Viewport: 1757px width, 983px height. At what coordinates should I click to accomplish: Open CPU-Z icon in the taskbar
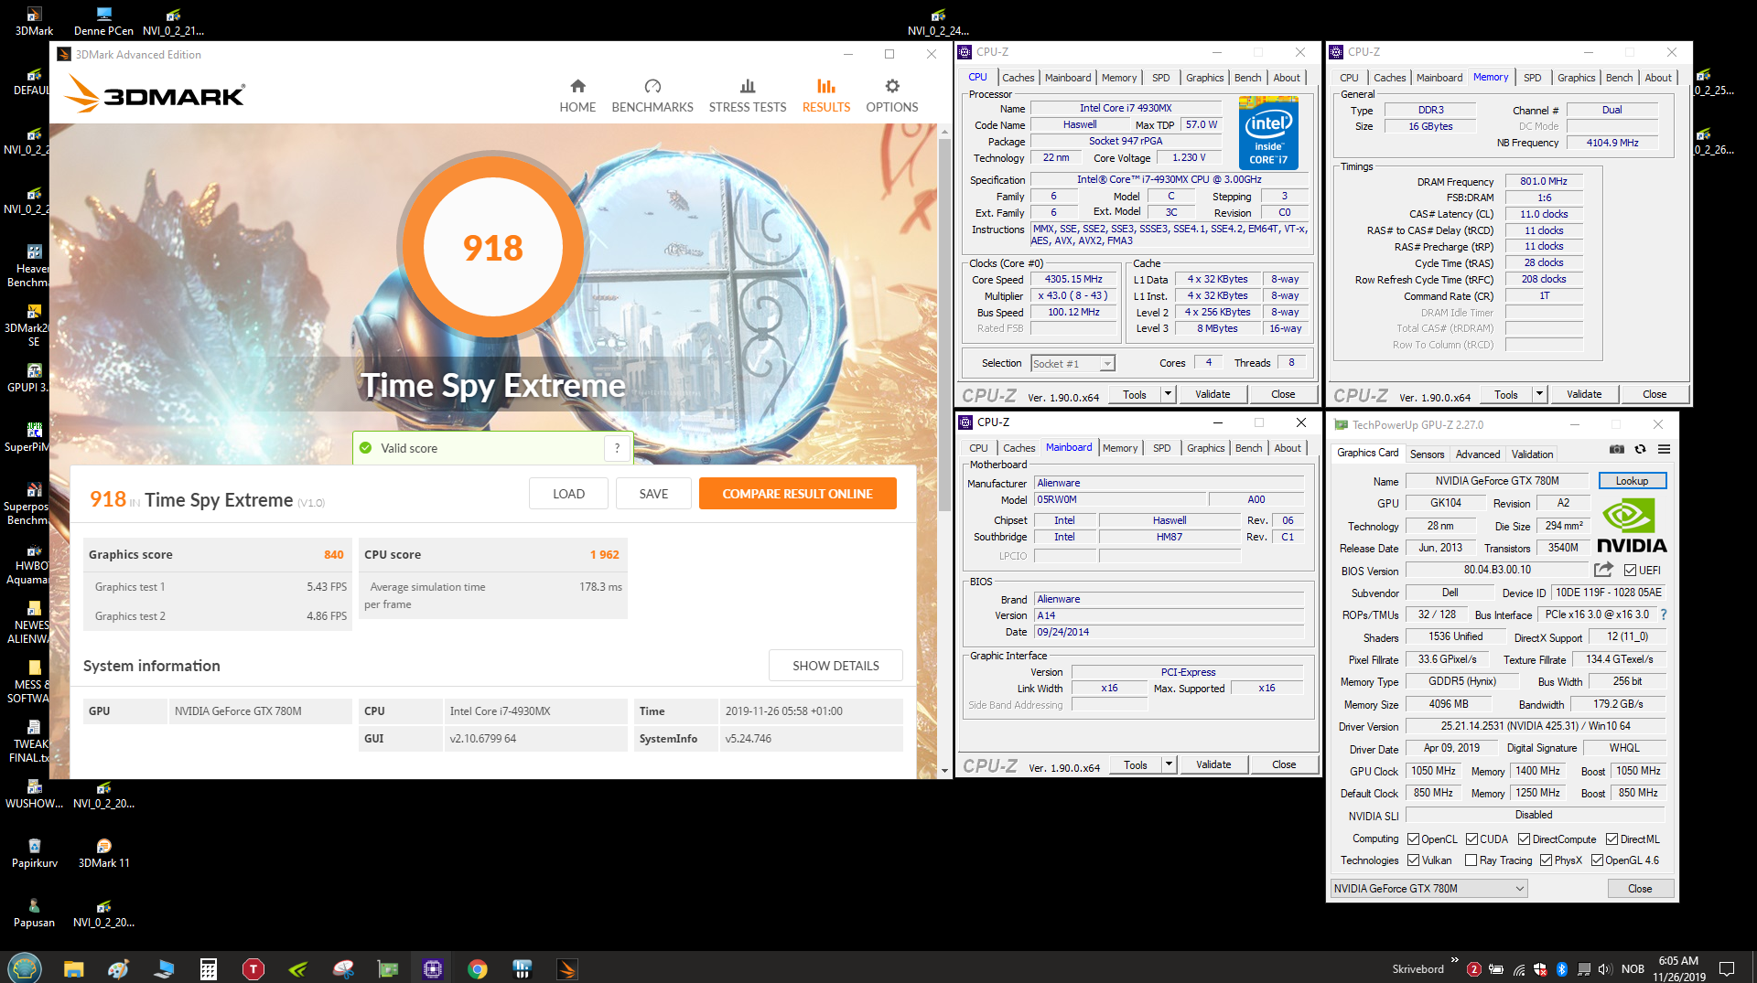pos(433,968)
